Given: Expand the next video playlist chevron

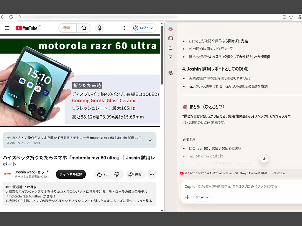Looking at the screenshot, I should [150, 140].
